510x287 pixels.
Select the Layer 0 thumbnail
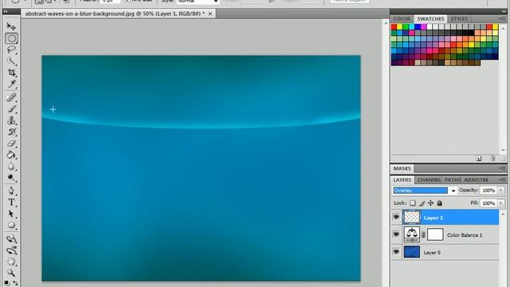(x=411, y=252)
